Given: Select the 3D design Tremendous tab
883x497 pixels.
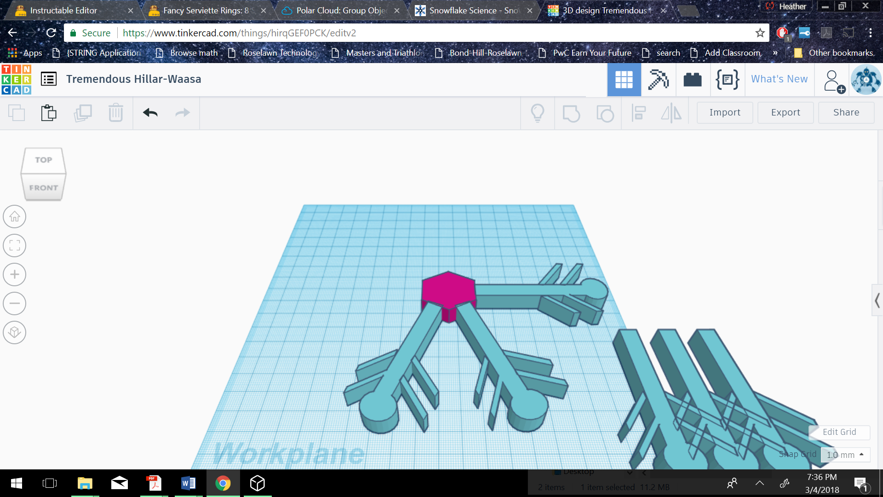Looking at the screenshot, I should tap(606, 11).
